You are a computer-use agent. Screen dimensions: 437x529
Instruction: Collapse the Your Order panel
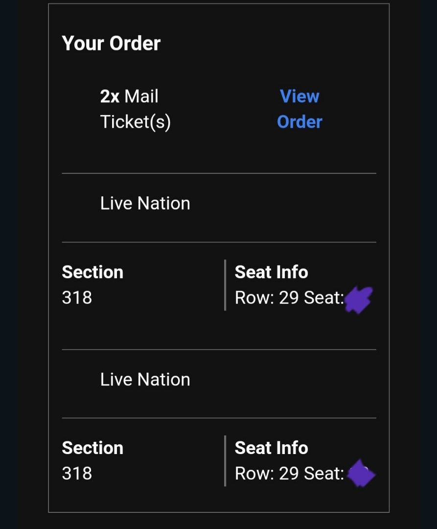click(x=111, y=43)
